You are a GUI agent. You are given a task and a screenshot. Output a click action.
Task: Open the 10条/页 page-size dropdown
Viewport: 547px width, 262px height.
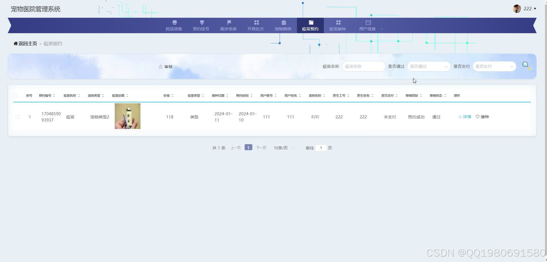(283, 148)
